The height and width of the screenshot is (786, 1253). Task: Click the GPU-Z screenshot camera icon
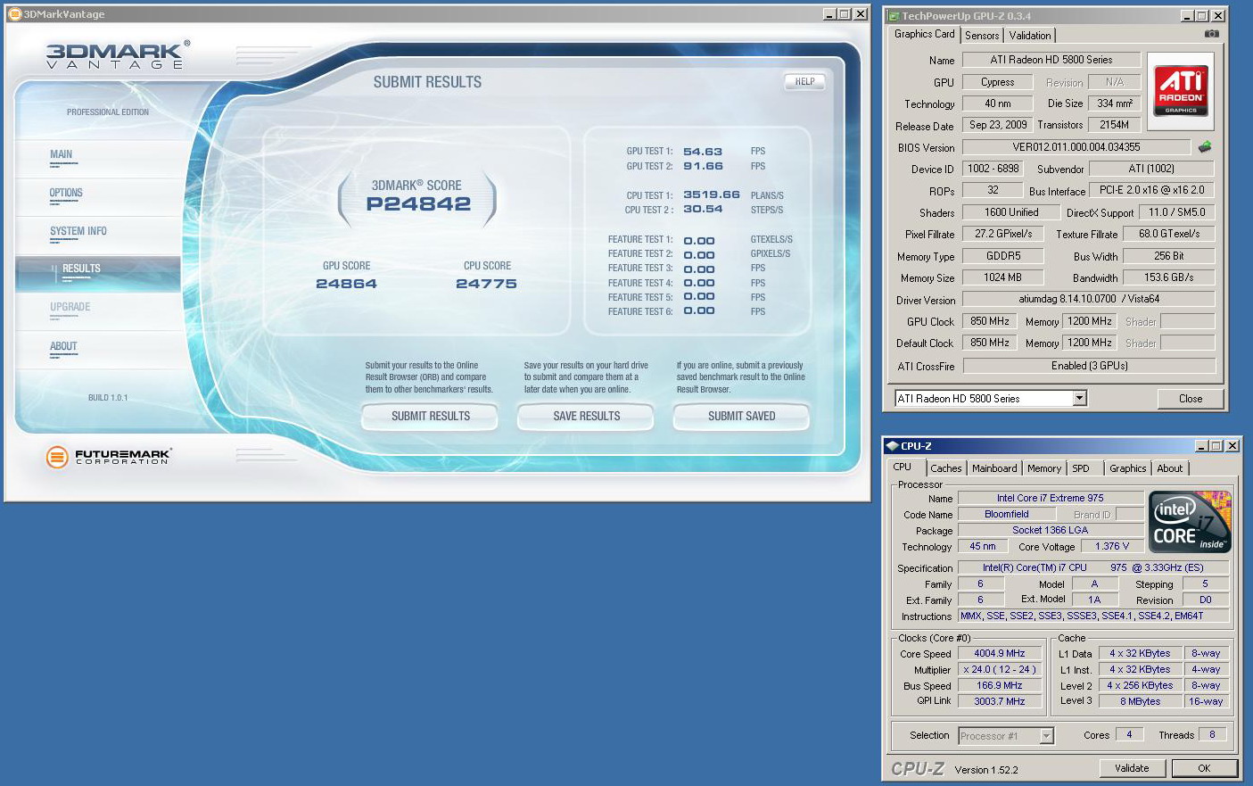(x=1211, y=34)
